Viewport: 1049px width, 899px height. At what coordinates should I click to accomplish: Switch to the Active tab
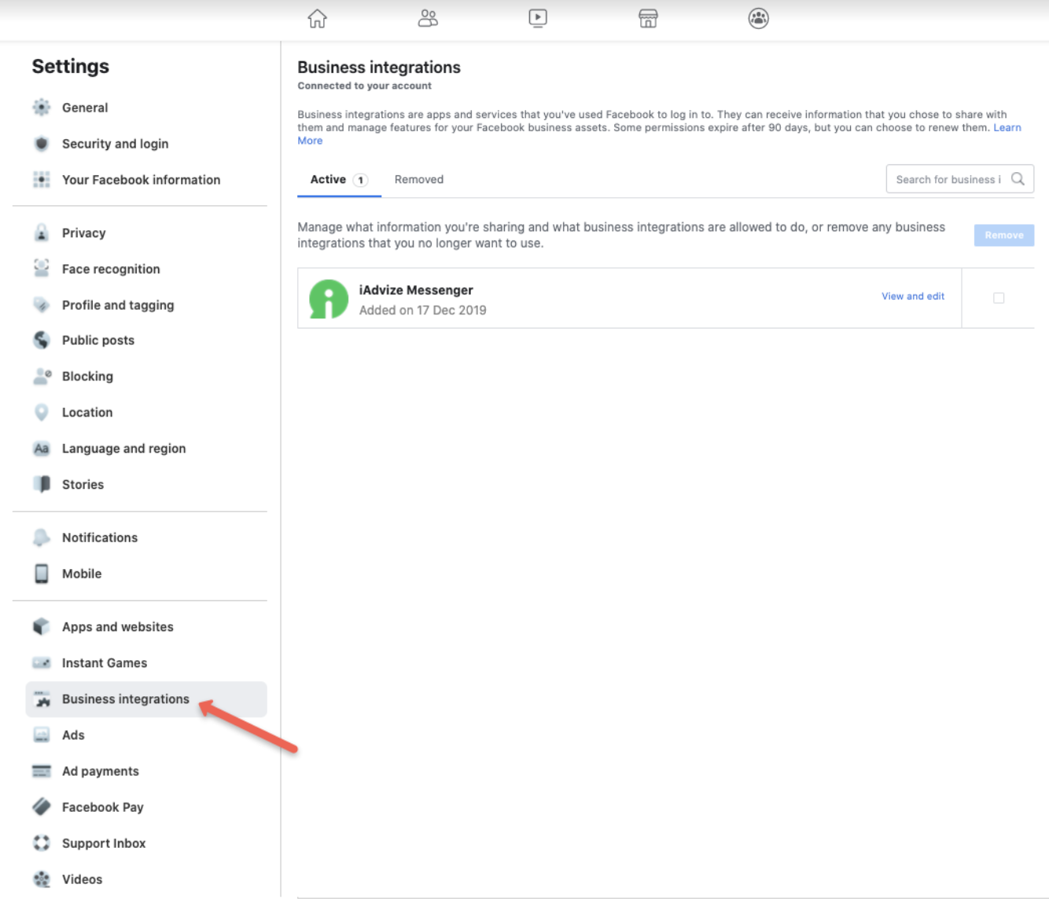click(x=339, y=180)
